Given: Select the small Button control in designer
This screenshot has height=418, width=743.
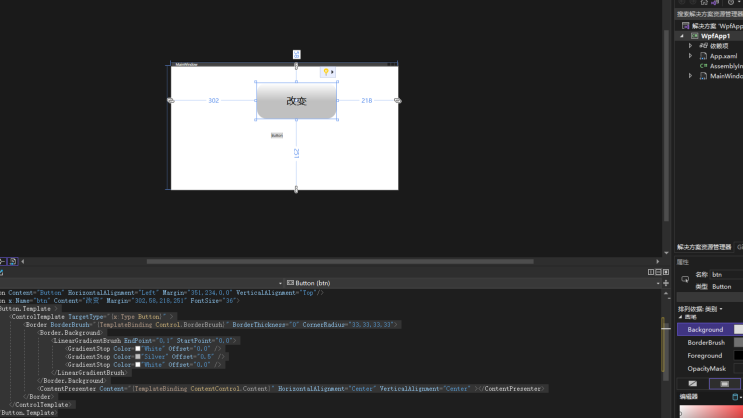Looking at the screenshot, I should [x=277, y=135].
